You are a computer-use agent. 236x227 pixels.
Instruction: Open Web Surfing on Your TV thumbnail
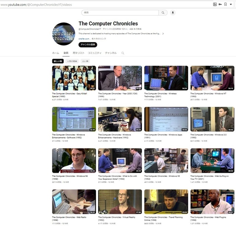coord(212,161)
